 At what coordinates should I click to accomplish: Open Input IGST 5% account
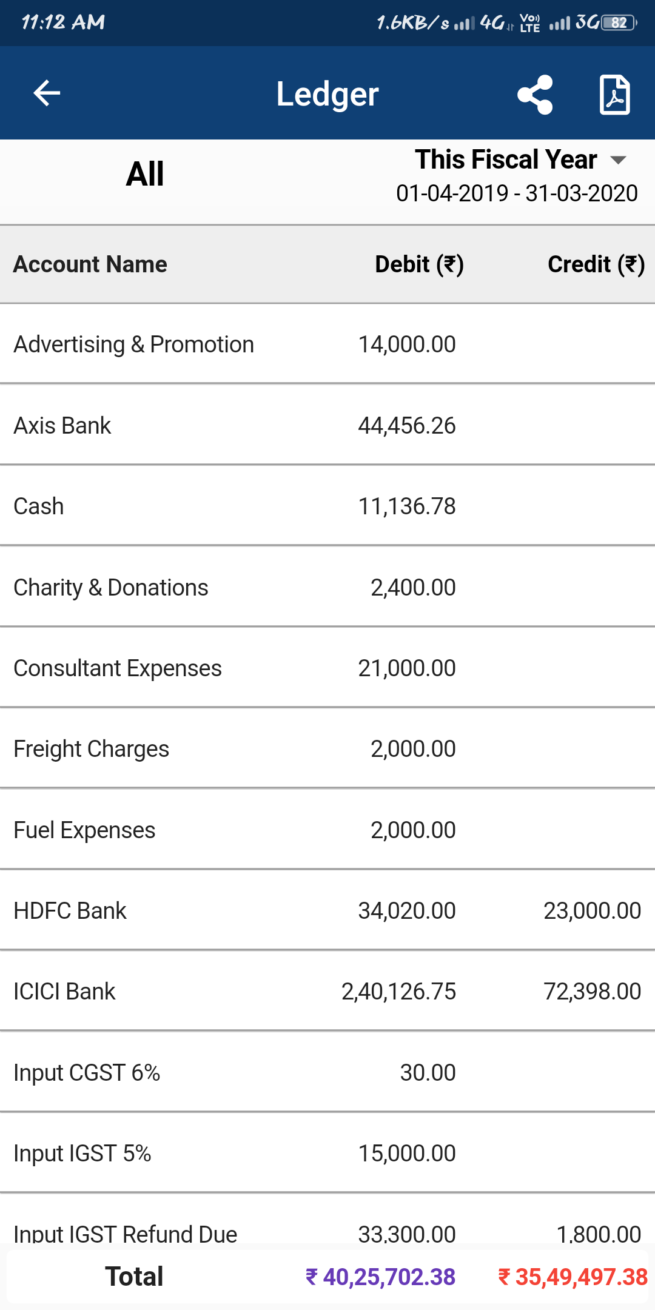82,1154
